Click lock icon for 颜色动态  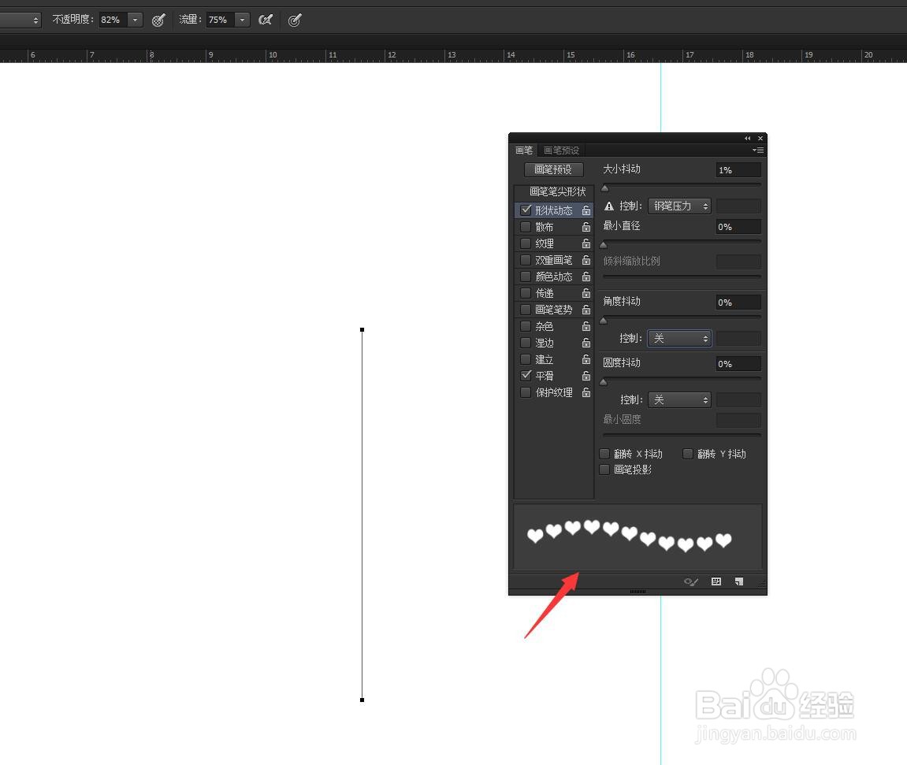[x=586, y=277]
